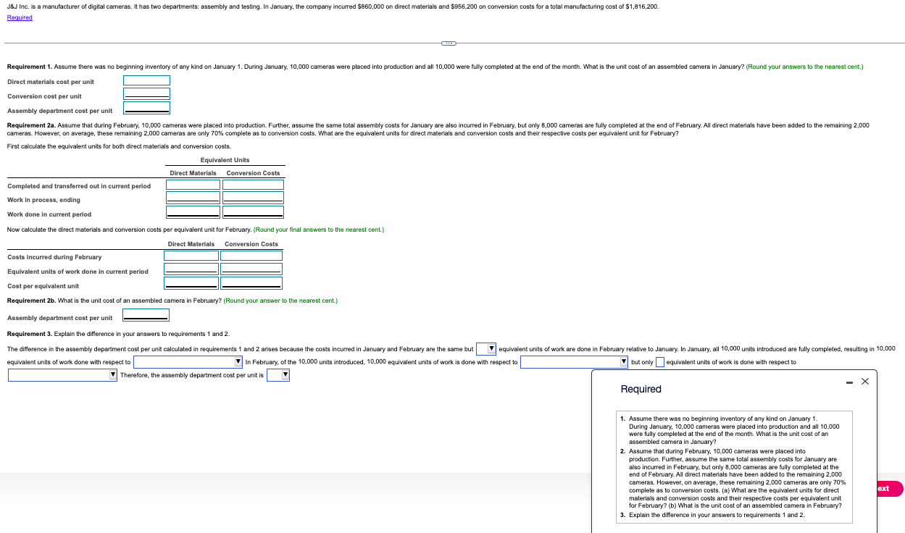Click 'Cost per equivalent unit' row label
This screenshot has width=905, height=533.
(x=43, y=286)
